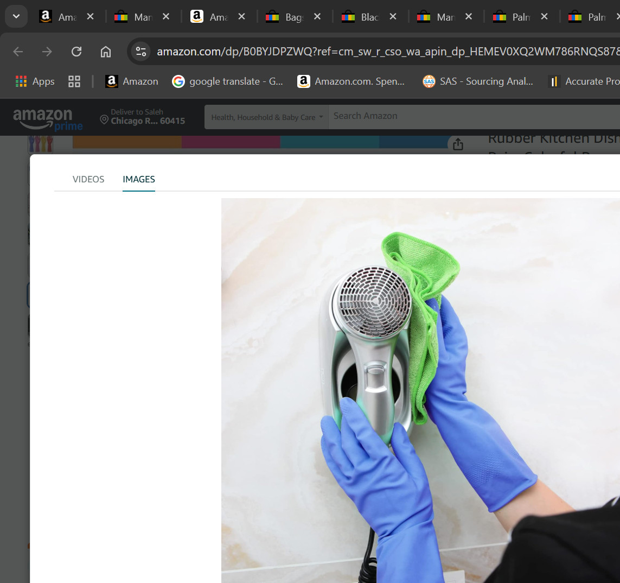Open the Amazon bookmark
This screenshot has width=620, height=583.
131,81
